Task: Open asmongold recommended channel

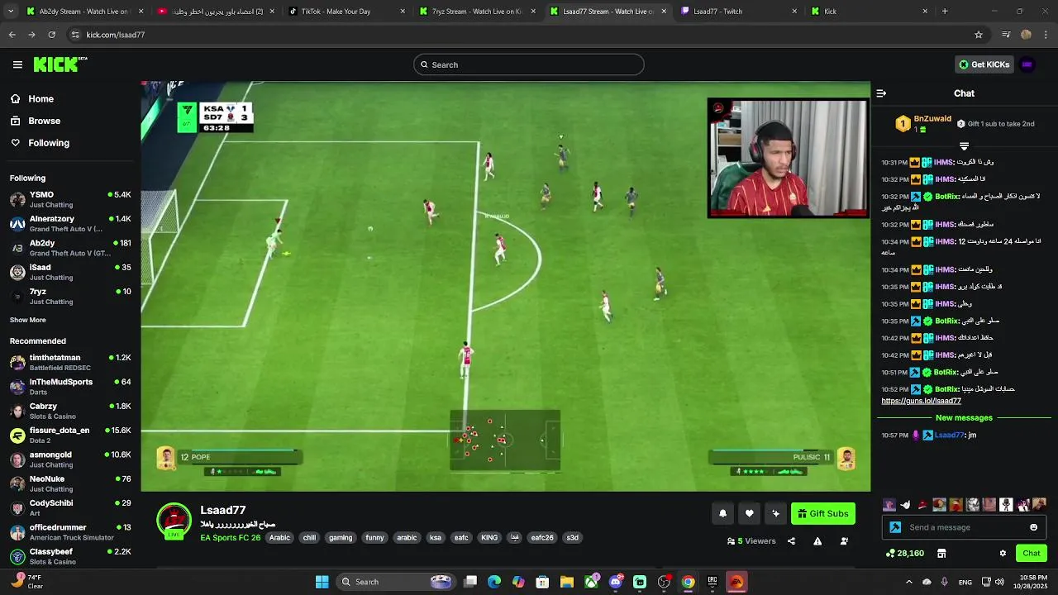Action: pos(70,459)
